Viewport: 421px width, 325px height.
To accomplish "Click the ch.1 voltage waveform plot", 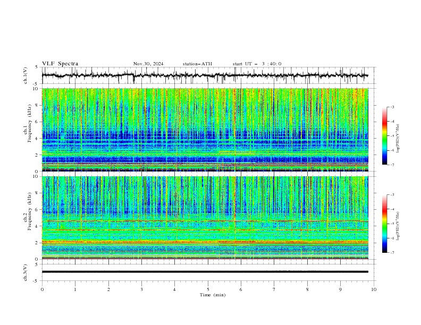I will pyautogui.click(x=209, y=75).
